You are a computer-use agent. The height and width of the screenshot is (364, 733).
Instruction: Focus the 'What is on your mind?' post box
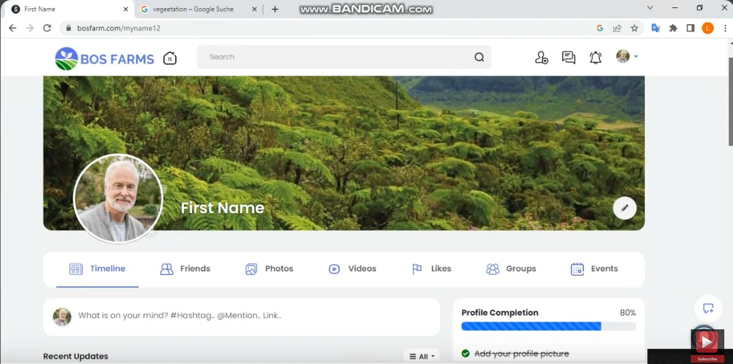click(241, 317)
